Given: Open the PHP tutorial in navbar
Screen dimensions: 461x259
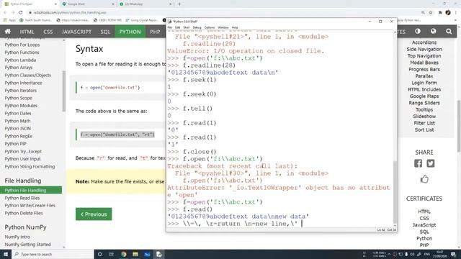Looking at the screenshot, I should tap(155, 32).
